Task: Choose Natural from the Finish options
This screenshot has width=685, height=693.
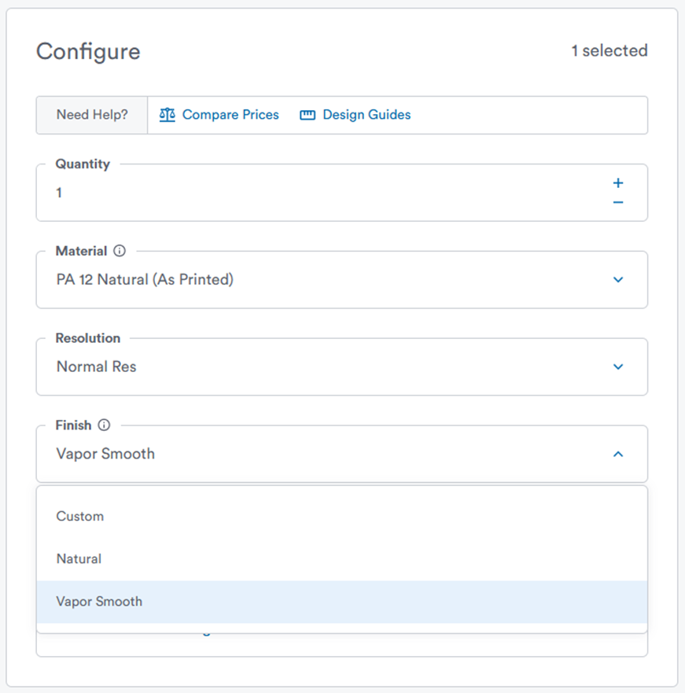Action: pyautogui.click(x=79, y=559)
